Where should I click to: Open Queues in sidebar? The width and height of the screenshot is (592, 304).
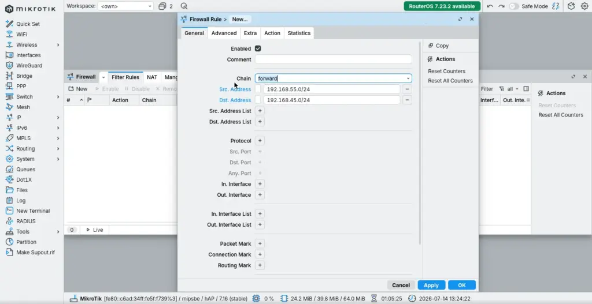pos(25,169)
